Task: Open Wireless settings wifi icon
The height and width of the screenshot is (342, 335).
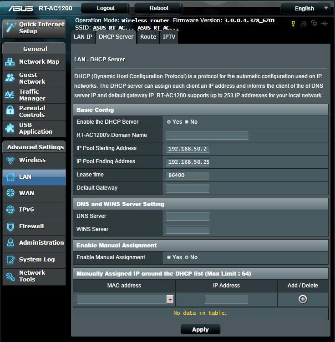Action: (10, 160)
